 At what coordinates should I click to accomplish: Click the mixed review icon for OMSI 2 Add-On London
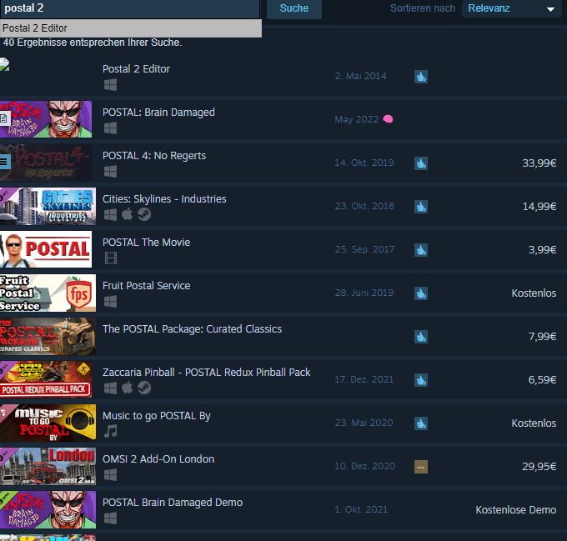[x=421, y=467]
